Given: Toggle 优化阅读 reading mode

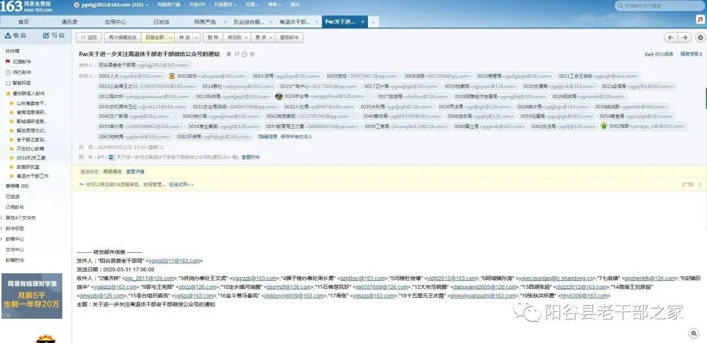Looking at the screenshot, I should (x=659, y=54).
